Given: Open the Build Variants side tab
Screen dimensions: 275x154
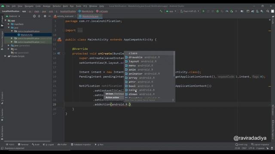Looking at the screenshot, I should 2,133.
